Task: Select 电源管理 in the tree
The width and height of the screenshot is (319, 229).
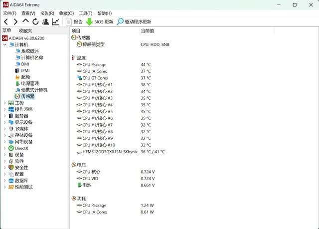Action: (x=30, y=83)
